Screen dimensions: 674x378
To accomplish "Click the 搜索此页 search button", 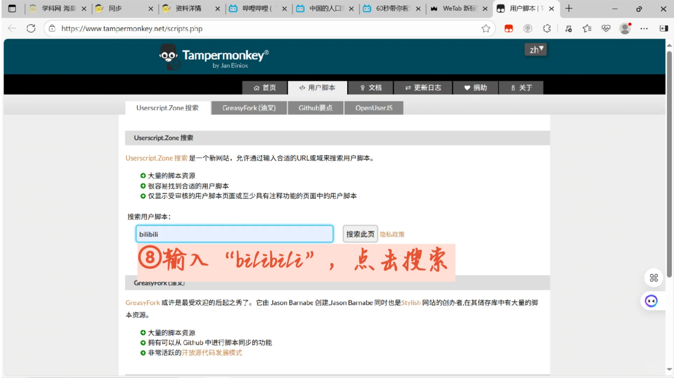I will (x=360, y=234).
